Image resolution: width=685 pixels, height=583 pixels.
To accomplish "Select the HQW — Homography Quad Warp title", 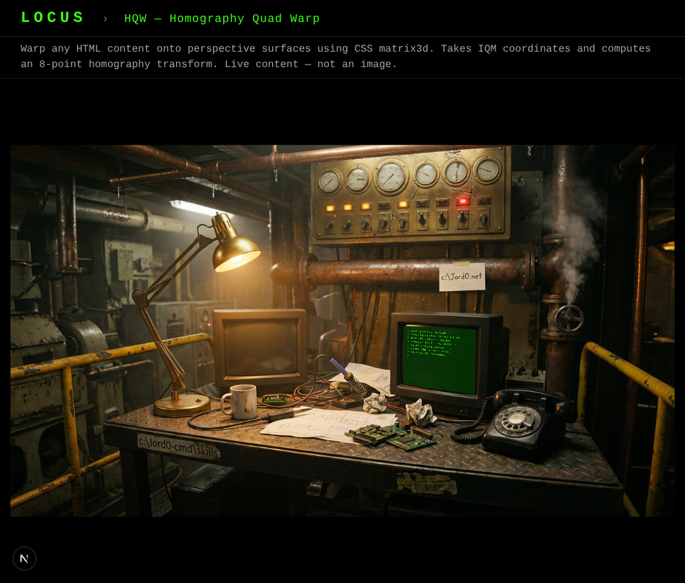I will (x=222, y=19).
